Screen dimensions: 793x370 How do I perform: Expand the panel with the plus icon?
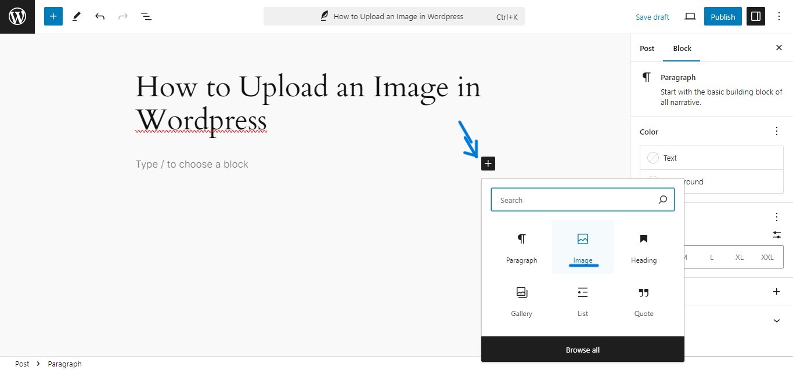tap(777, 292)
